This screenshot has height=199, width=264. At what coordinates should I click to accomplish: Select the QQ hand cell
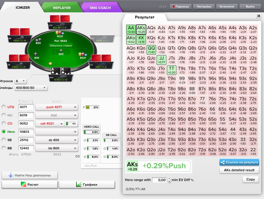[x=151, y=50]
